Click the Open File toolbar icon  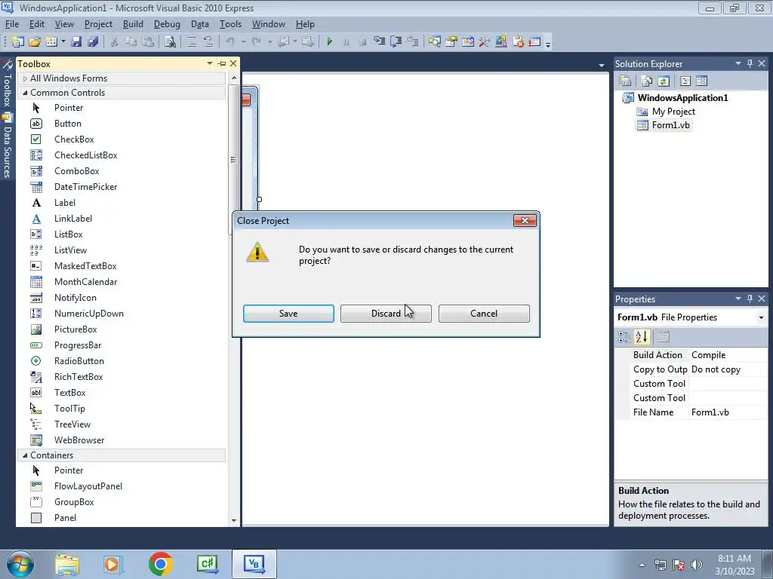(x=35, y=42)
